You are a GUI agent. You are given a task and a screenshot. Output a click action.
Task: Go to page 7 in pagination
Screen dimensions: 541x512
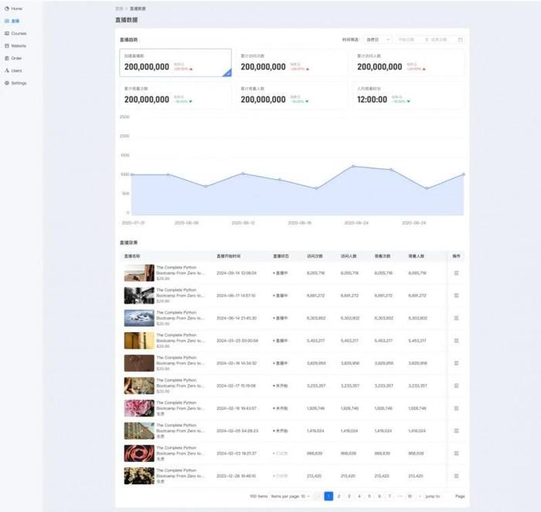tap(390, 497)
